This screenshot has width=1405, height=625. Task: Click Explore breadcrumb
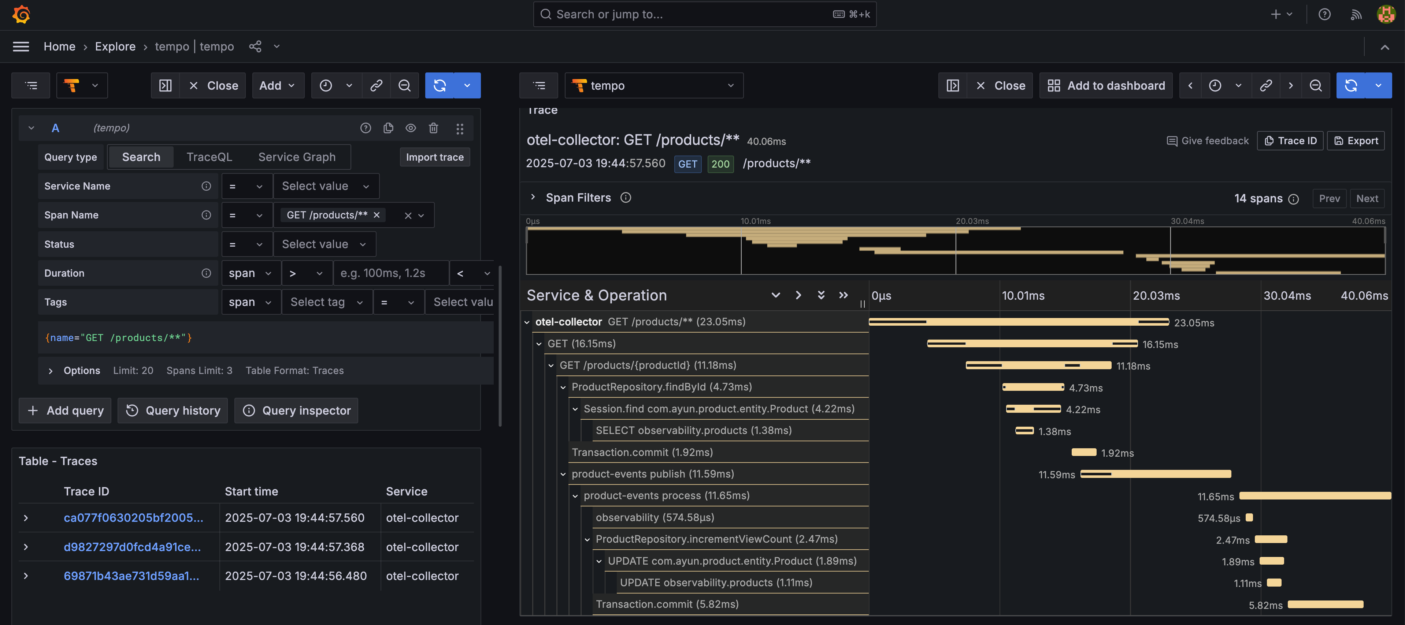[115, 46]
